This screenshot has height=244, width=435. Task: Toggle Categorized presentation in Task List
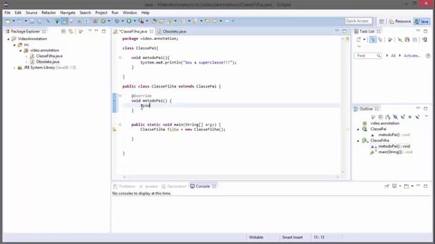click(x=372, y=40)
